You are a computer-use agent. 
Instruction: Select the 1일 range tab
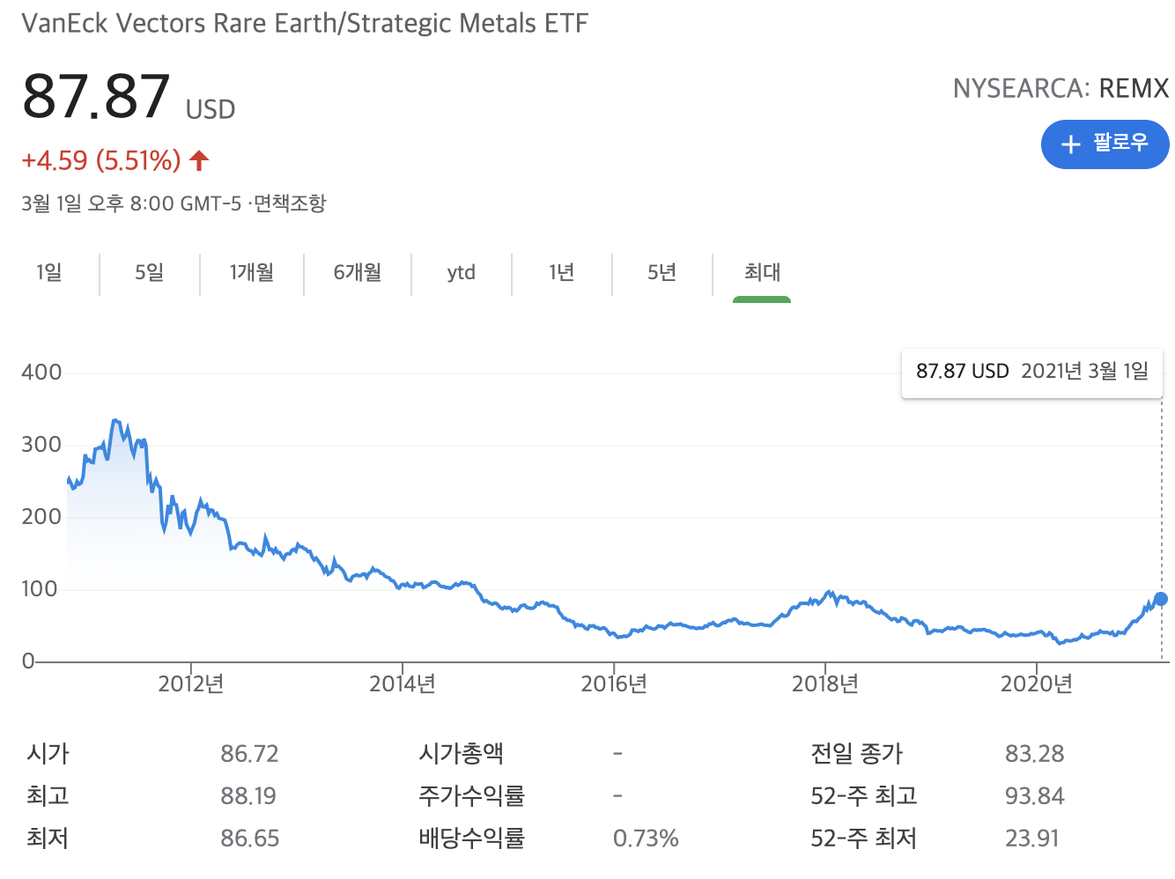49,272
